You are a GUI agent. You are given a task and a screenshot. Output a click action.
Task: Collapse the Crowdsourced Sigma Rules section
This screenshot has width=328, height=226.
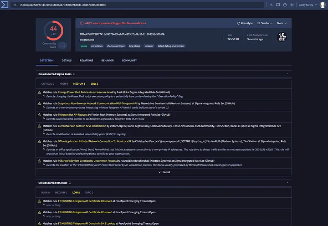pos(287,74)
